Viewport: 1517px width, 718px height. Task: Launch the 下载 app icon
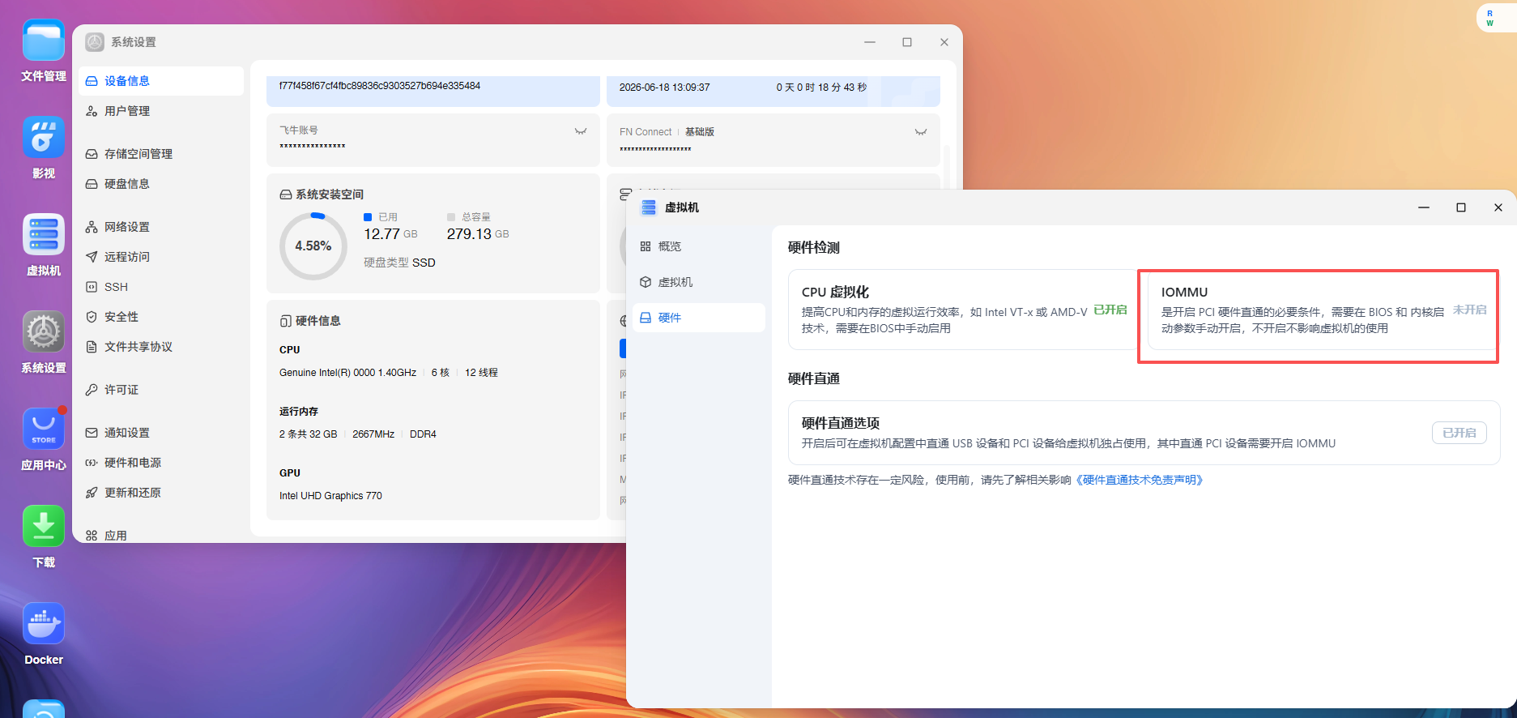[44, 527]
